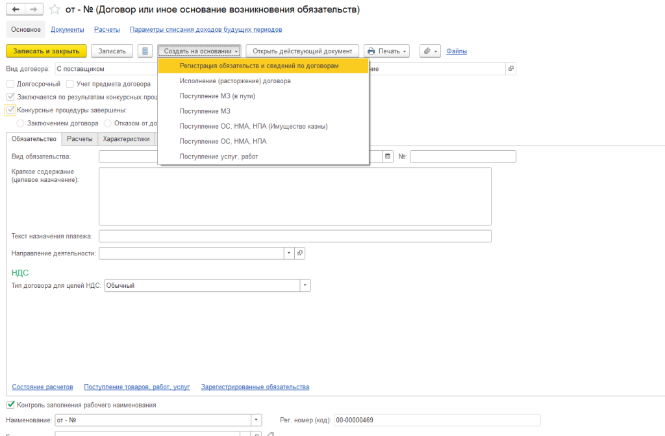665x436 pixels.
Task: Select Отказом от договора radio button
Action: click(108, 123)
